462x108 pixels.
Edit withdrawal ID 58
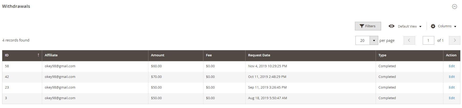(452, 66)
